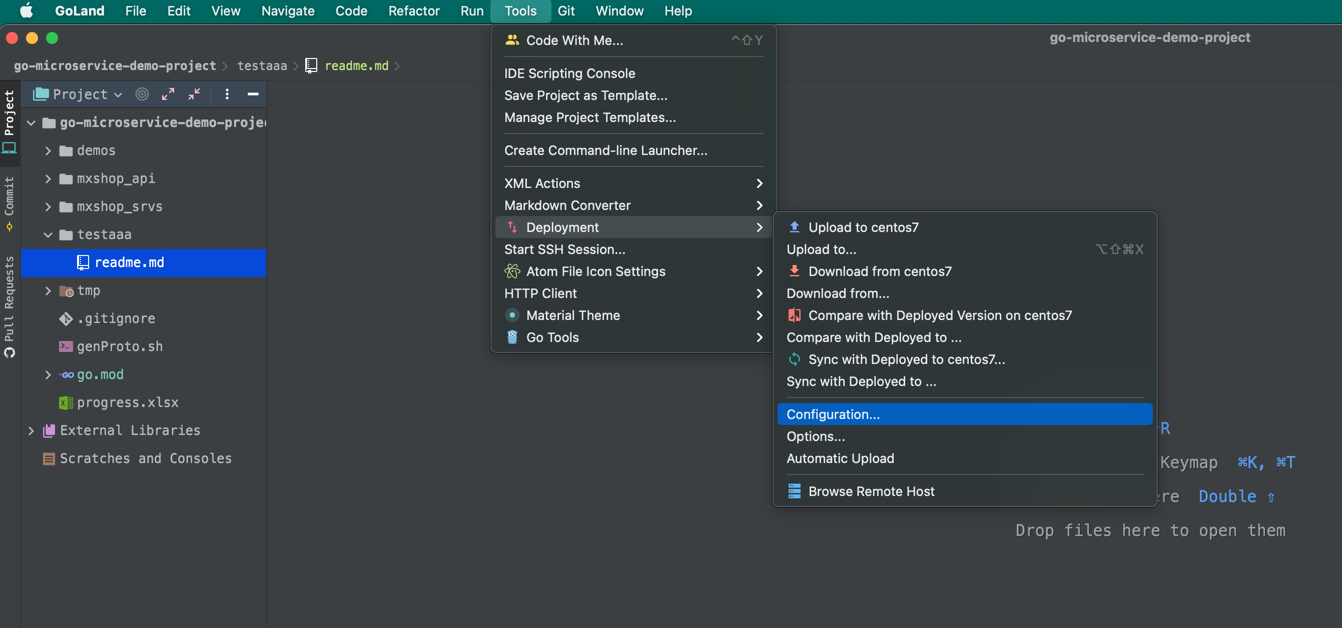Screen dimensions: 1342x628
Task: Click the go.mod Go file icon
Action: (x=67, y=374)
